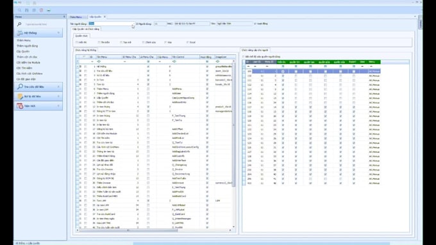Click the search magnifier icon in the Menu panel
This screenshot has width=436, height=245.
tap(19, 24)
